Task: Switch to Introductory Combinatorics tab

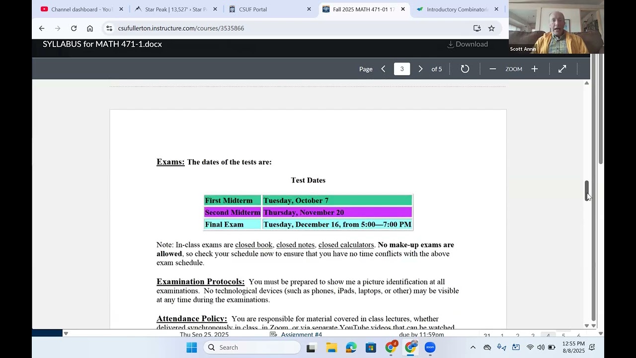Action: point(457,9)
